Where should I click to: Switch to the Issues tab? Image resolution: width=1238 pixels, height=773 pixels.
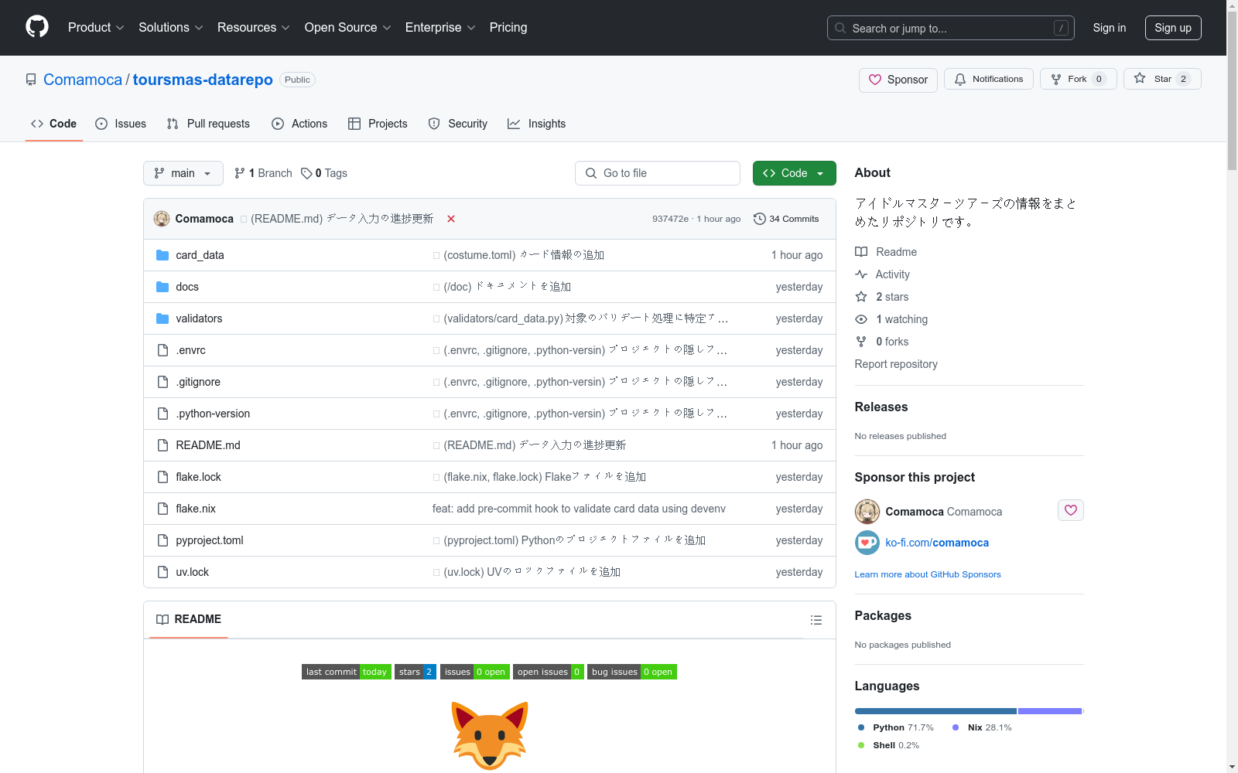pos(121,124)
